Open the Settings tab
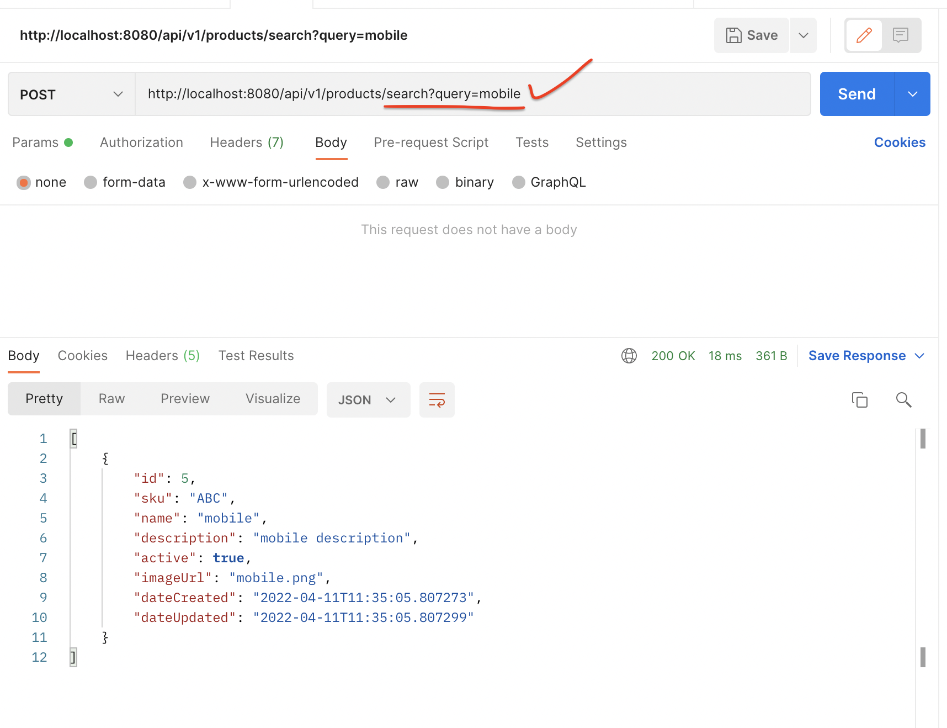The image size is (947, 728). [x=601, y=143]
